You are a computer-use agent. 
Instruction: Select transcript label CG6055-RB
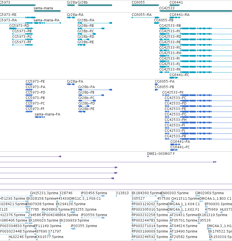164,20
